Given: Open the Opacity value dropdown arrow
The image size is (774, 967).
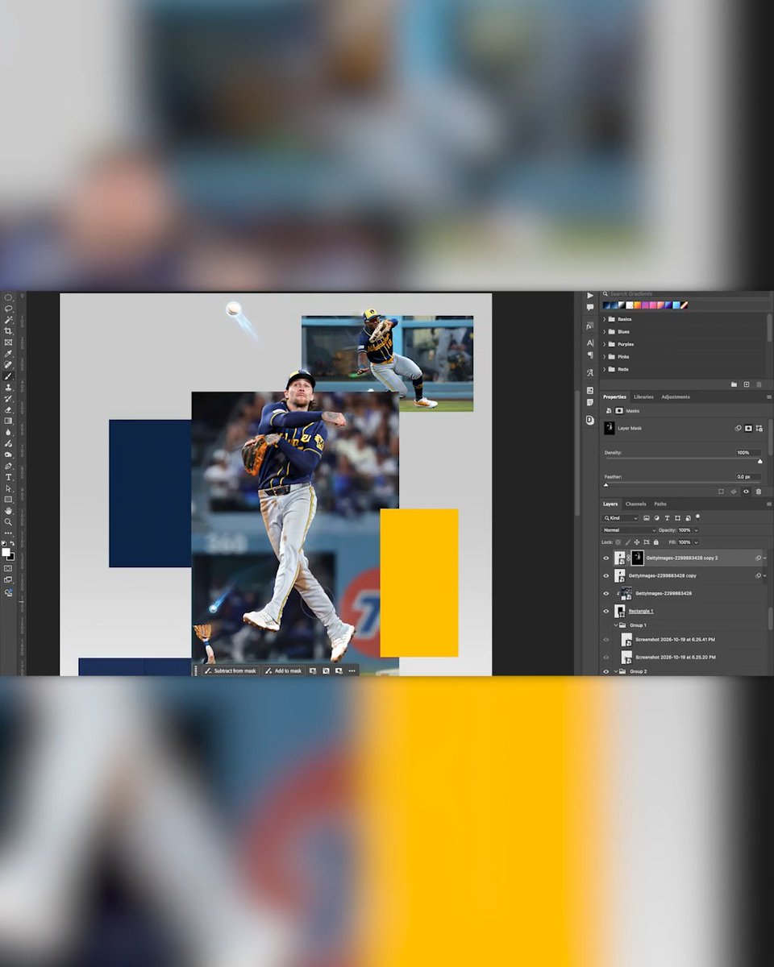Looking at the screenshot, I should pyautogui.click(x=696, y=530).
